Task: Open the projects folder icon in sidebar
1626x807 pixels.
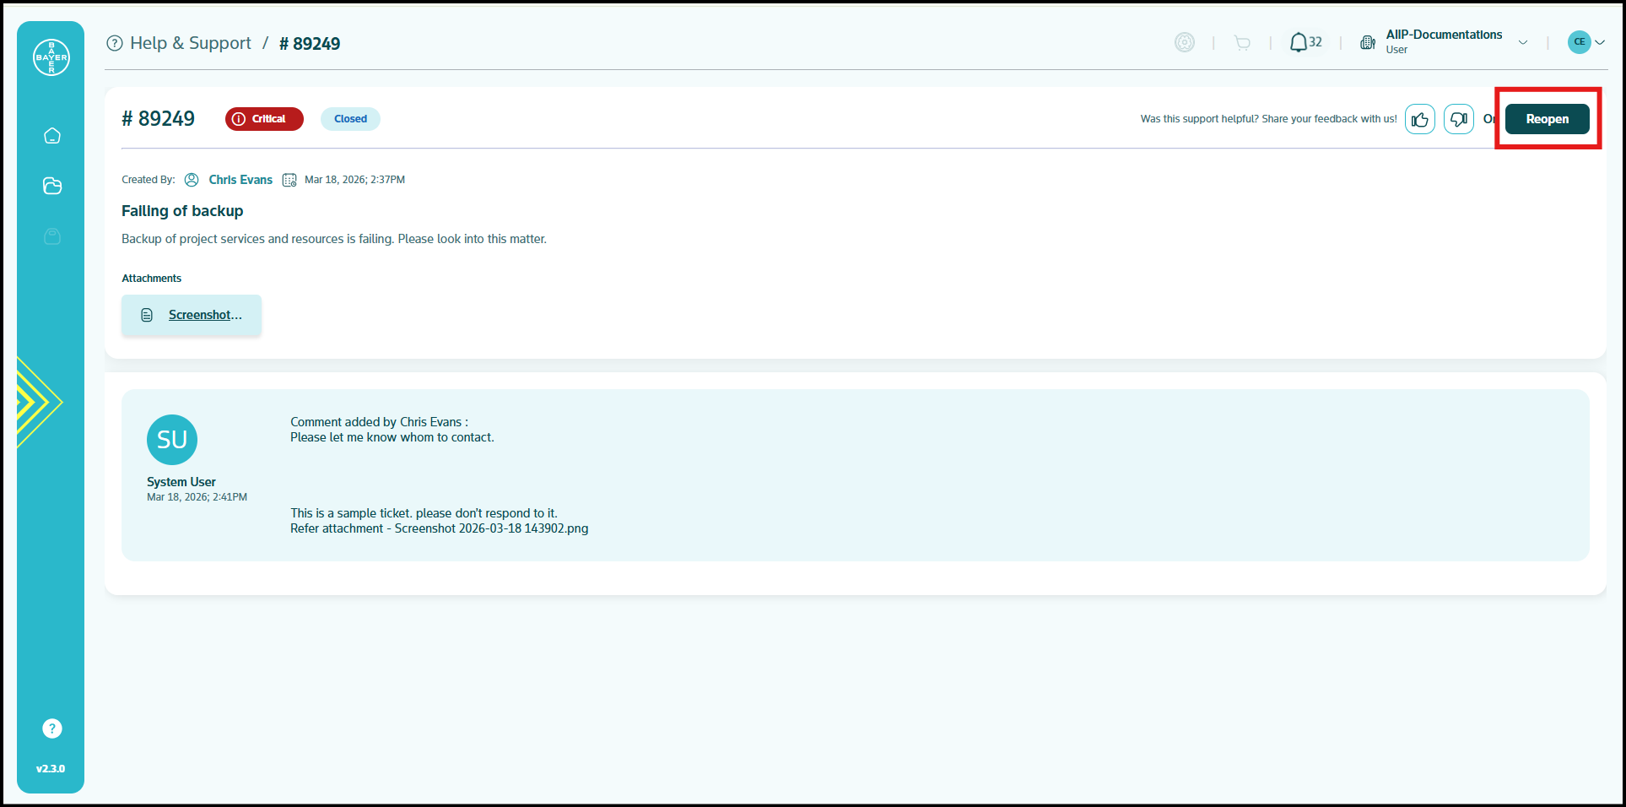Action: (x=52, y=186)
